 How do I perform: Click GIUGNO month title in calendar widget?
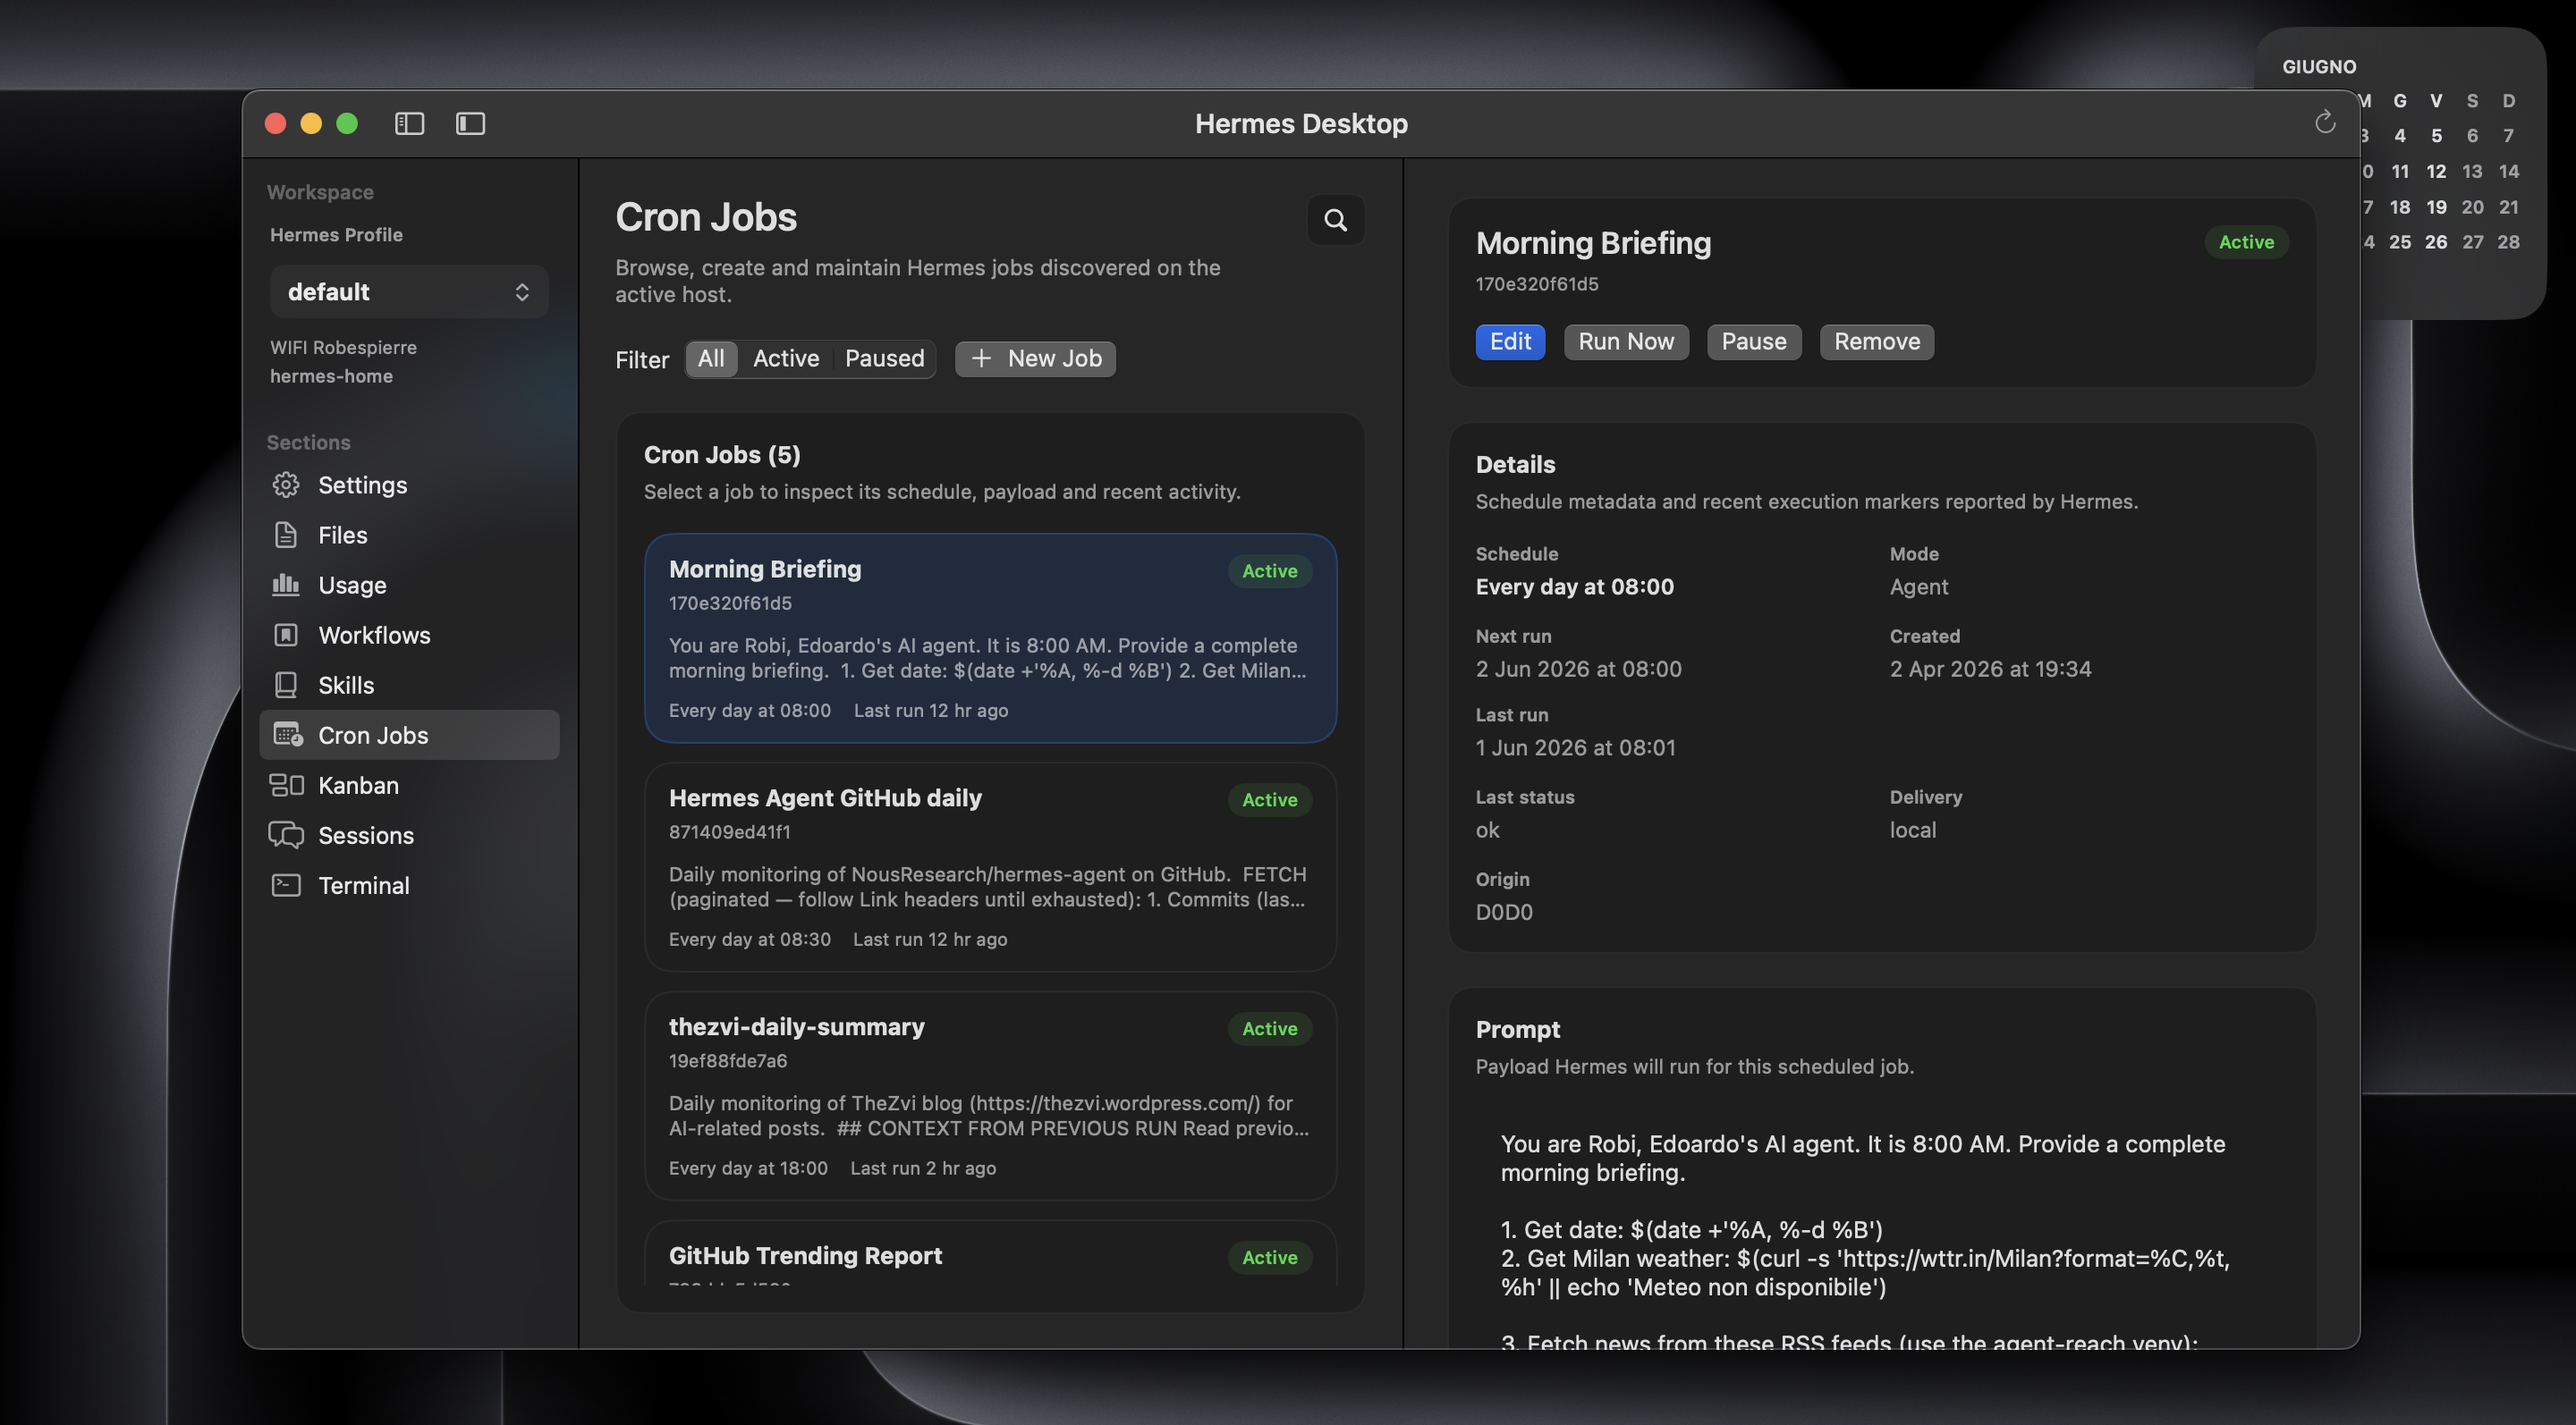[2319, 66]
